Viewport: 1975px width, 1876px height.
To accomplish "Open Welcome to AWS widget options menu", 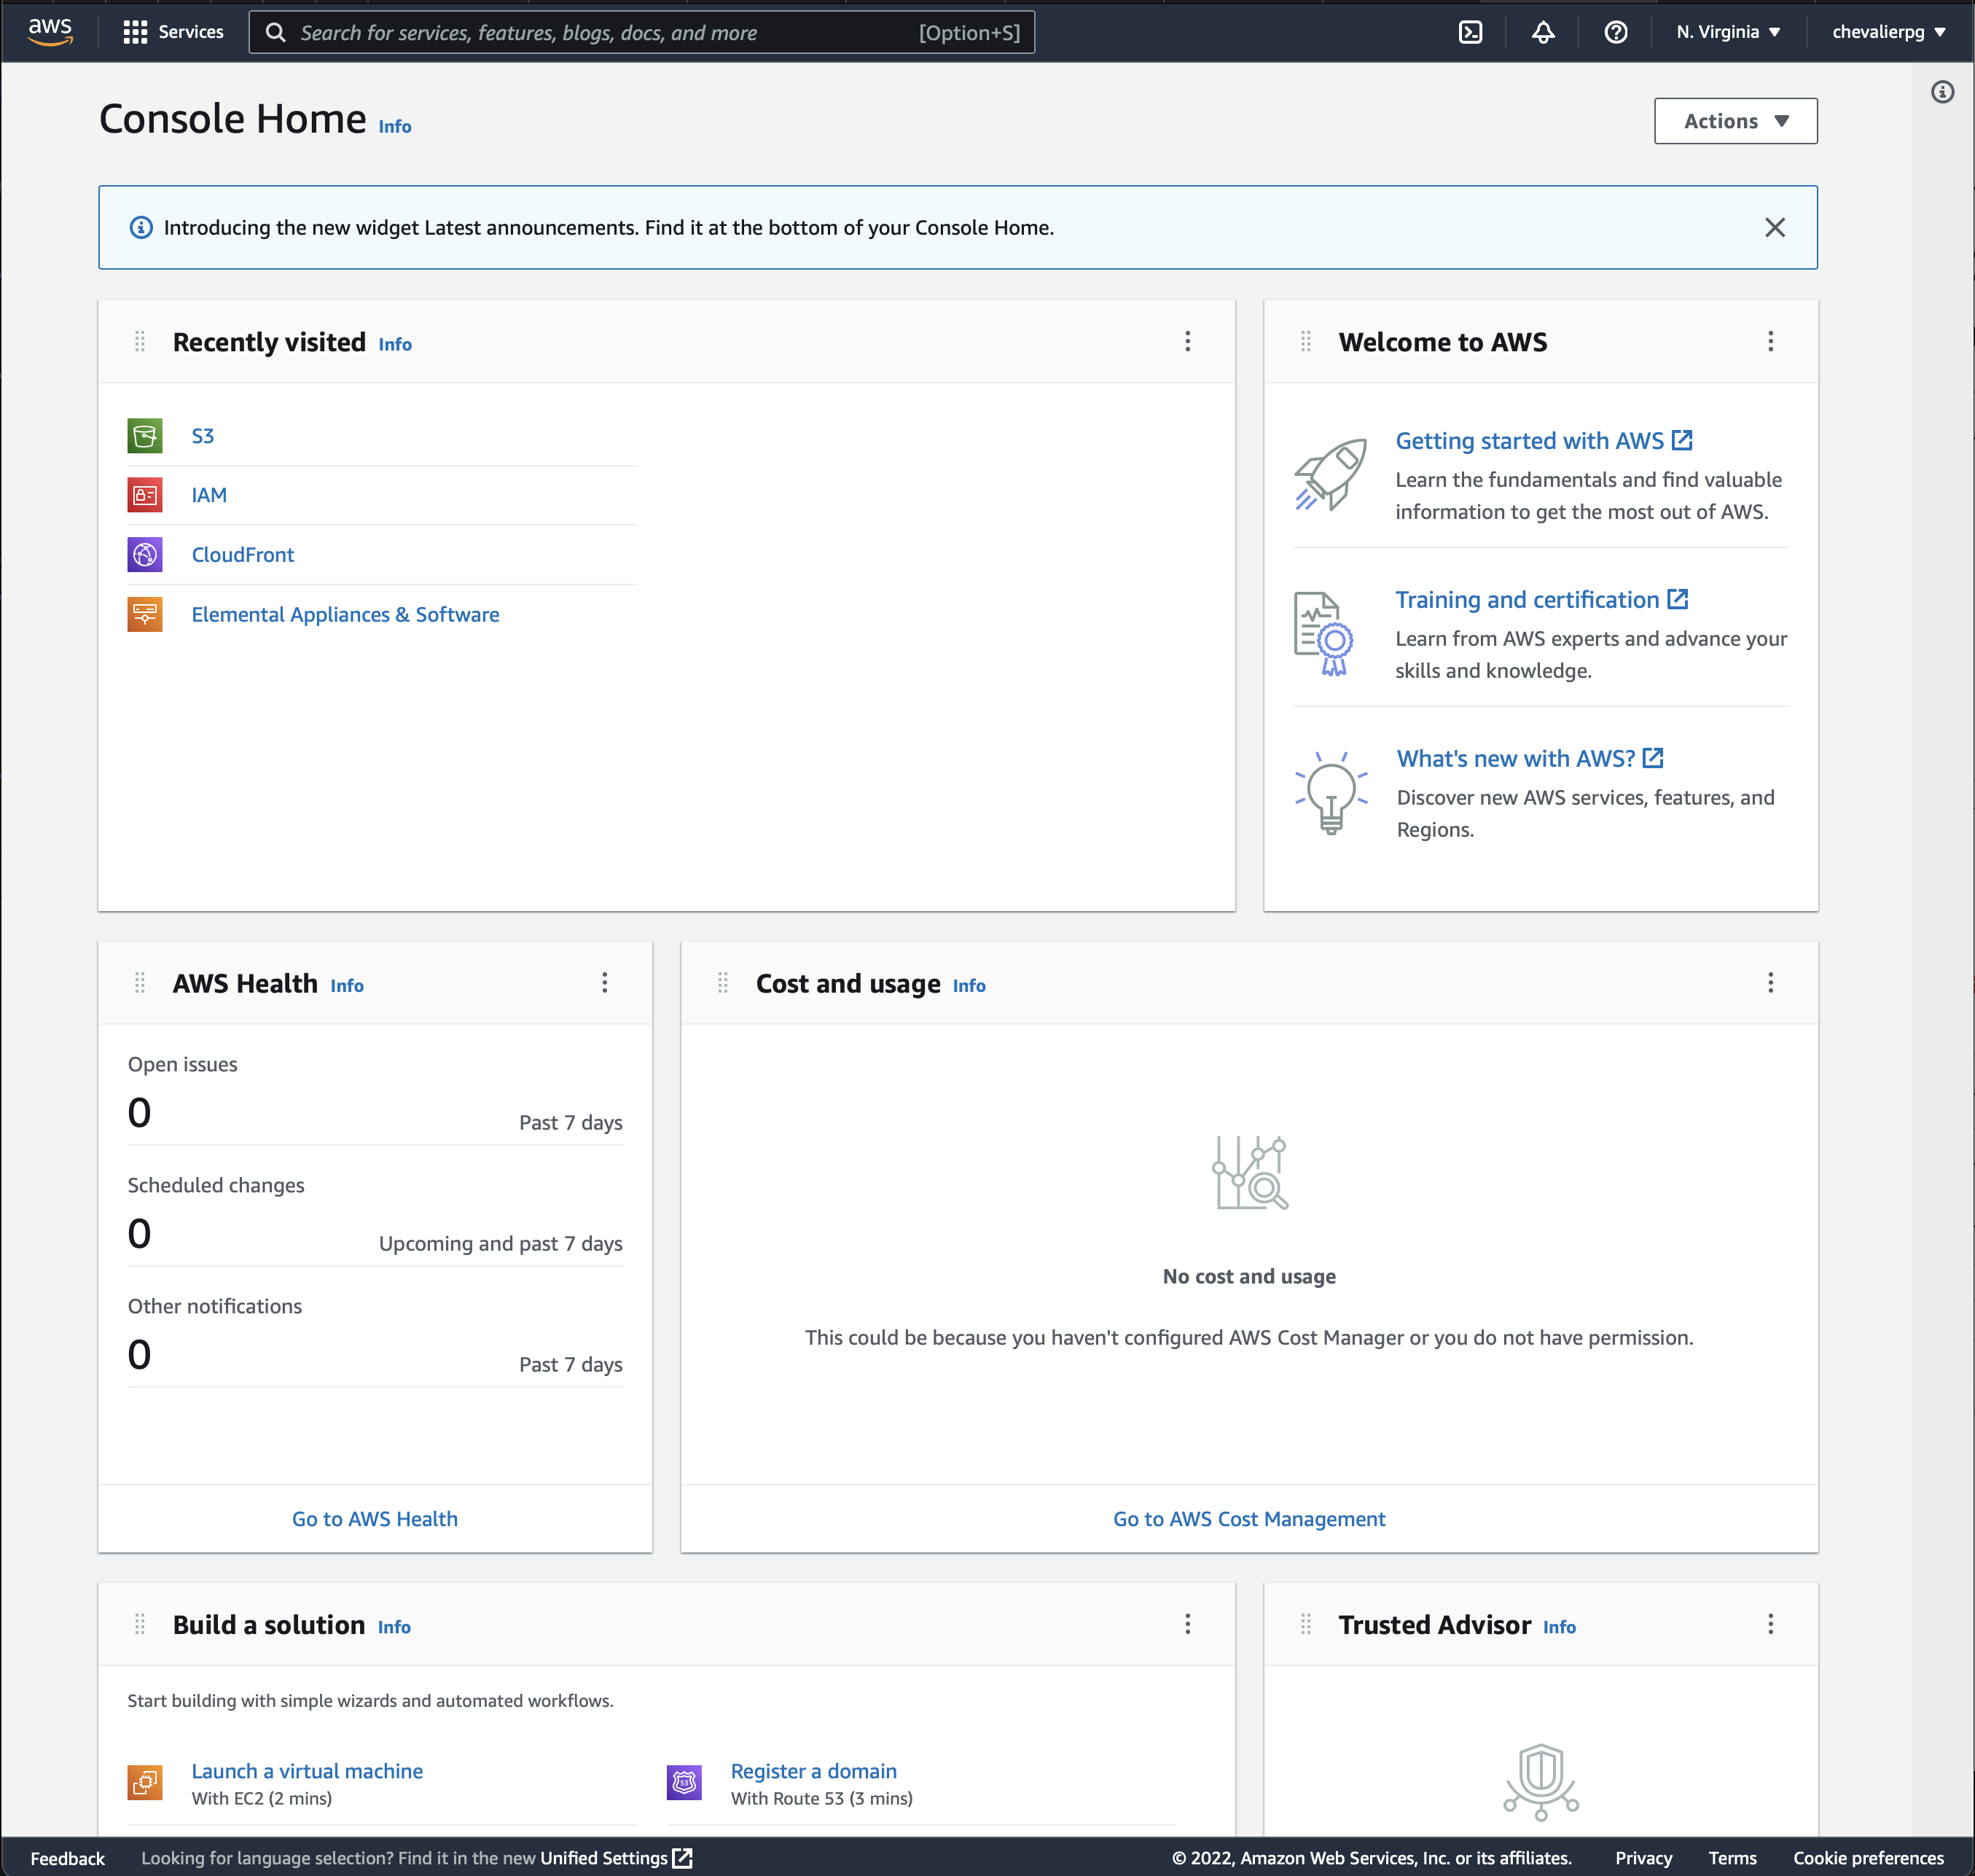I will (1770, 342).
